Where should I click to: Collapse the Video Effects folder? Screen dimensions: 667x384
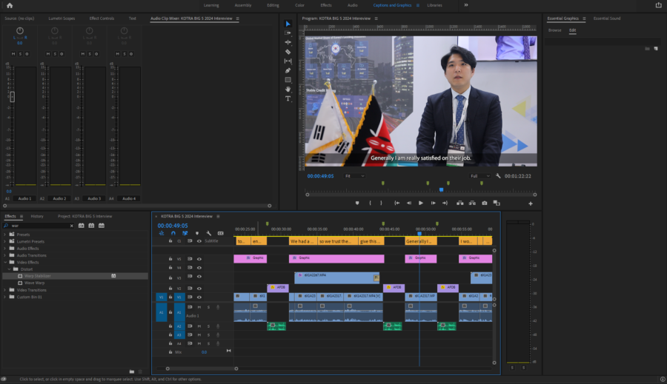(4, 262)
